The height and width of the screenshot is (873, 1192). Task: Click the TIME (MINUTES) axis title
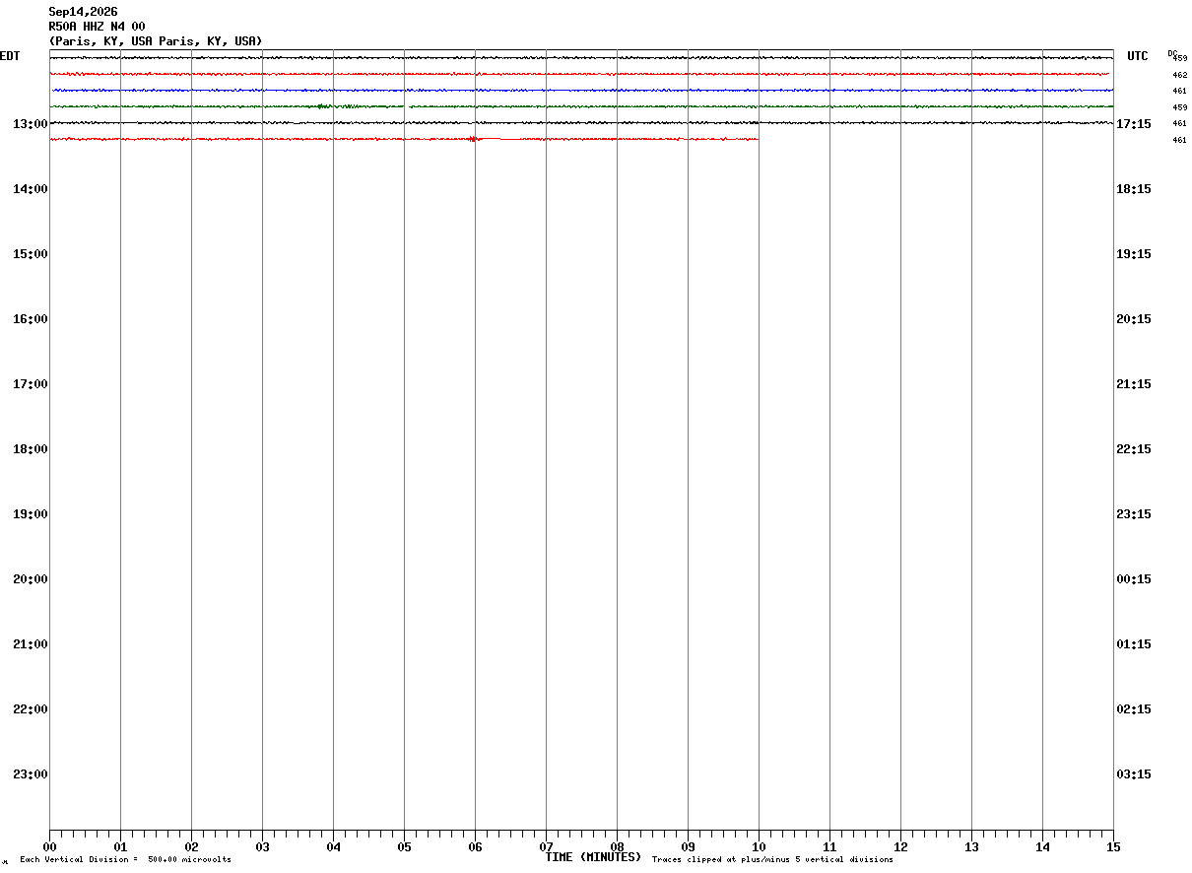point(593,857)
